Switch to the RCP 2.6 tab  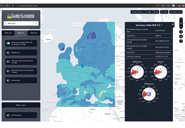[x=8, y=33]
